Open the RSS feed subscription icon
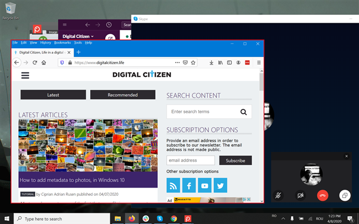Screen dimensions: 359x224 (x=173, y=185)
